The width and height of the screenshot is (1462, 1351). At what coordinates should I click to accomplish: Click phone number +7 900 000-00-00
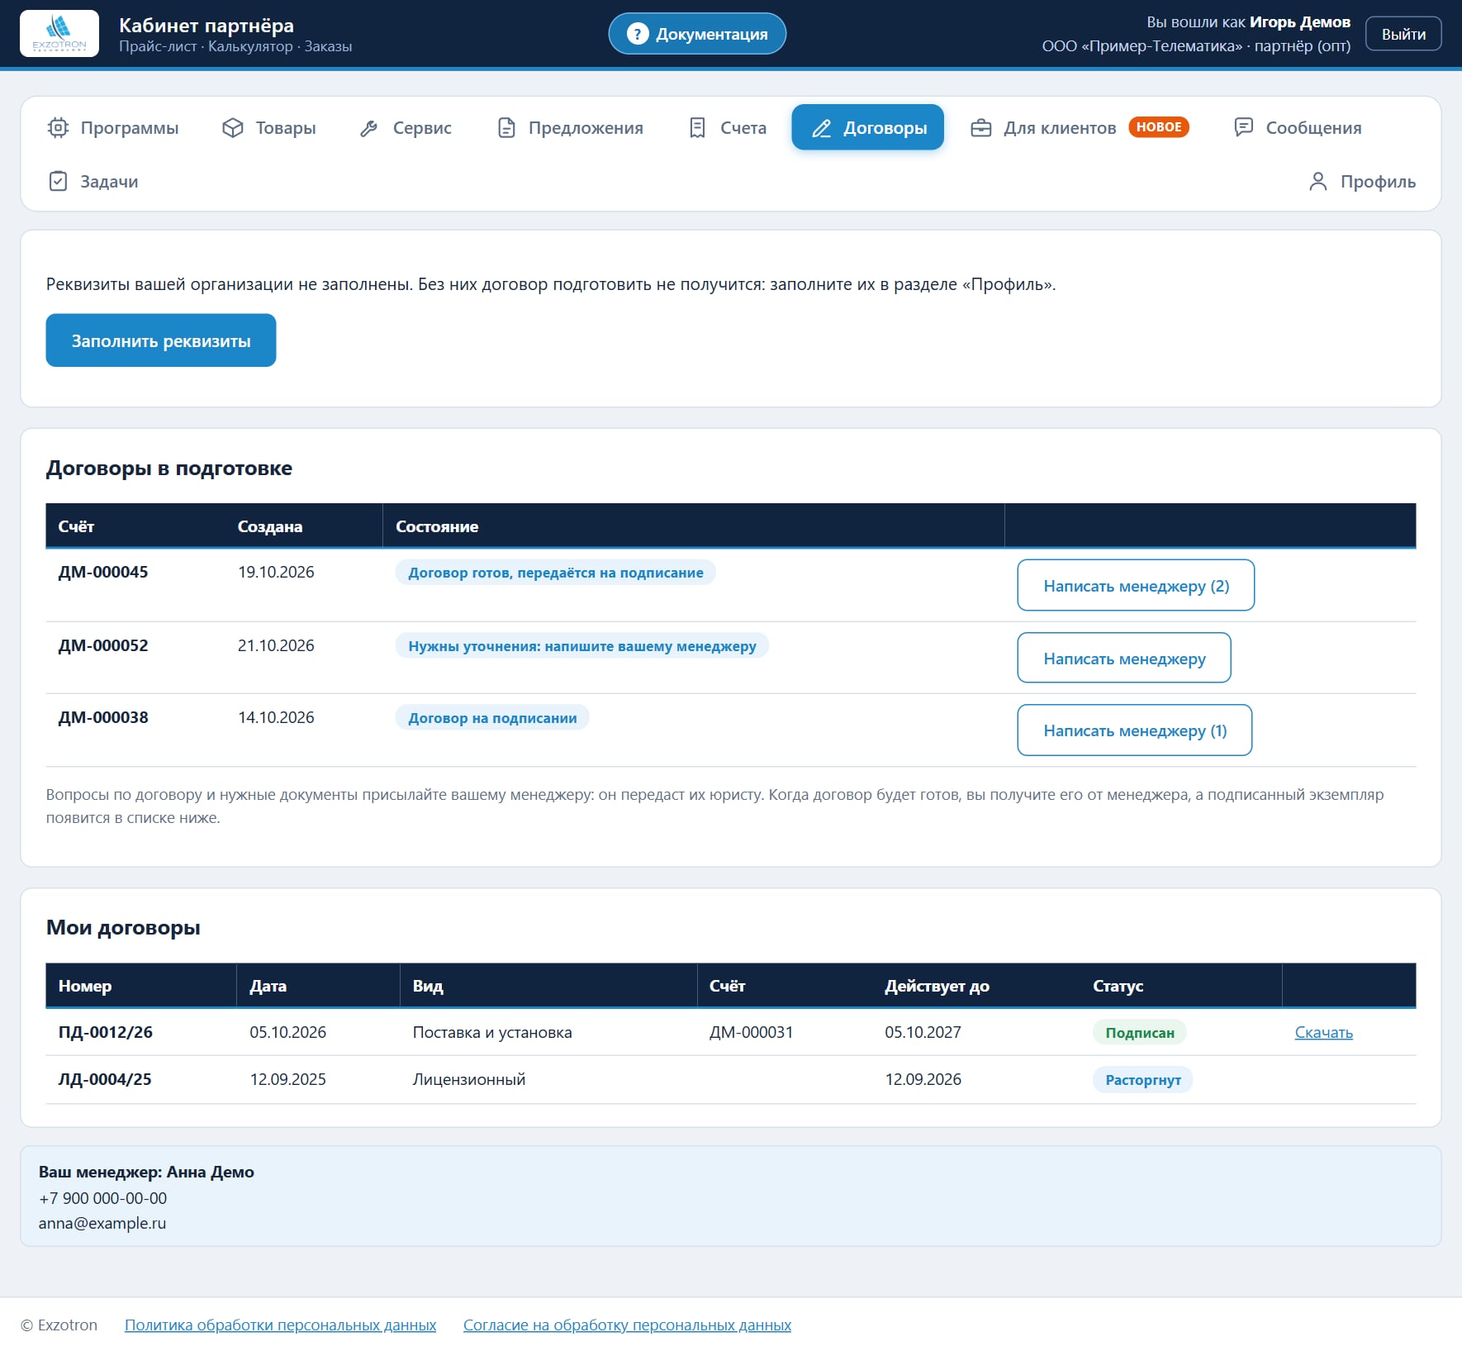click(x=102, y=1198)
